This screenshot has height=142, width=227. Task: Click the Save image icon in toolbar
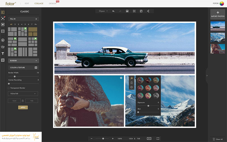click(x=127, y=11)
